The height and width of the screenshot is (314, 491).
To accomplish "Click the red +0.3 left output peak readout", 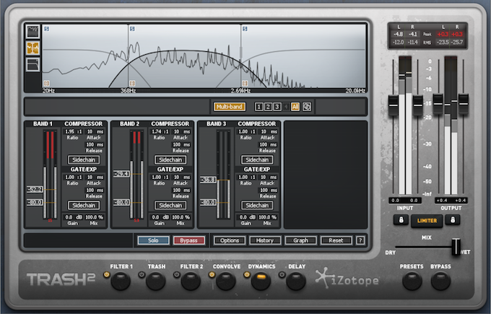I will point(443,34).
